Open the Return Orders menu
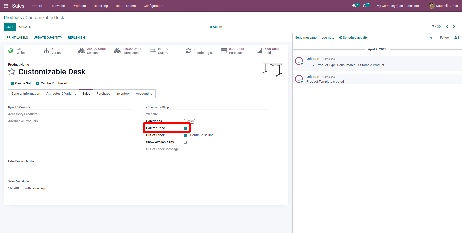This screenshot has width=462, height=233. (x=126, y=6)
